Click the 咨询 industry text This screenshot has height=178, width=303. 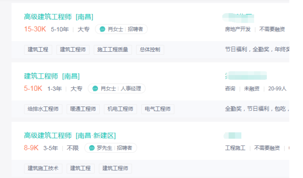[x=230, y=89]
